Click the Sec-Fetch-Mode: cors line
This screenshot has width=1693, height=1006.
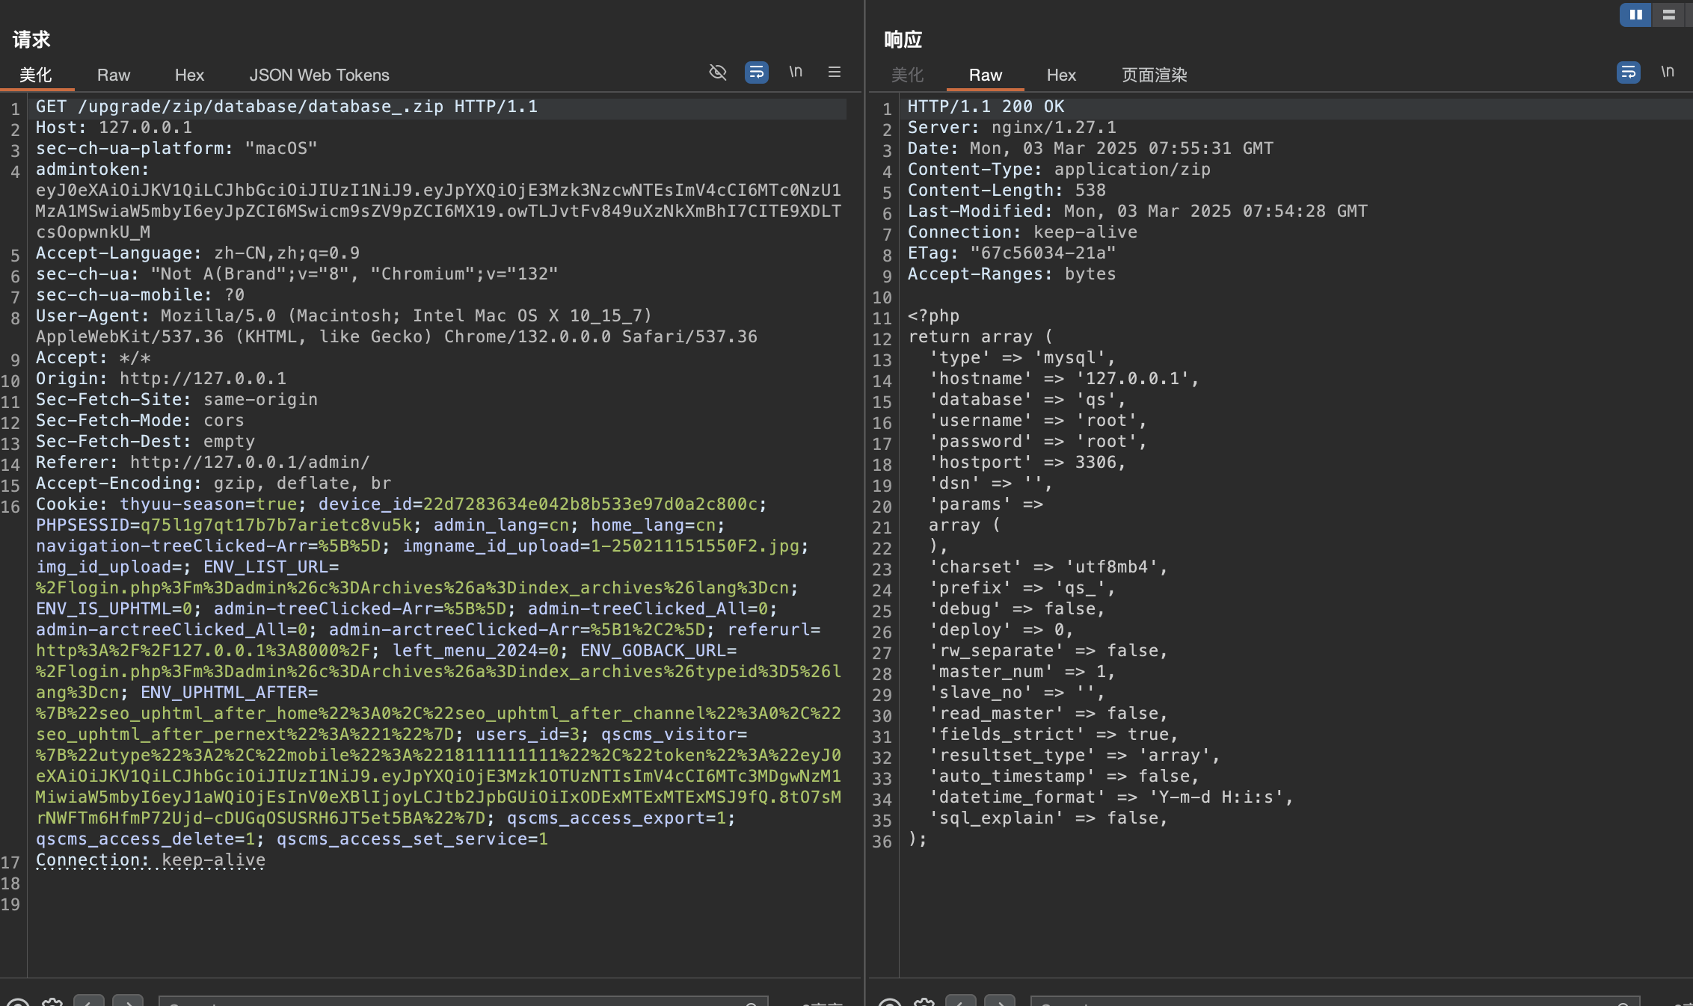click(140, 421)
